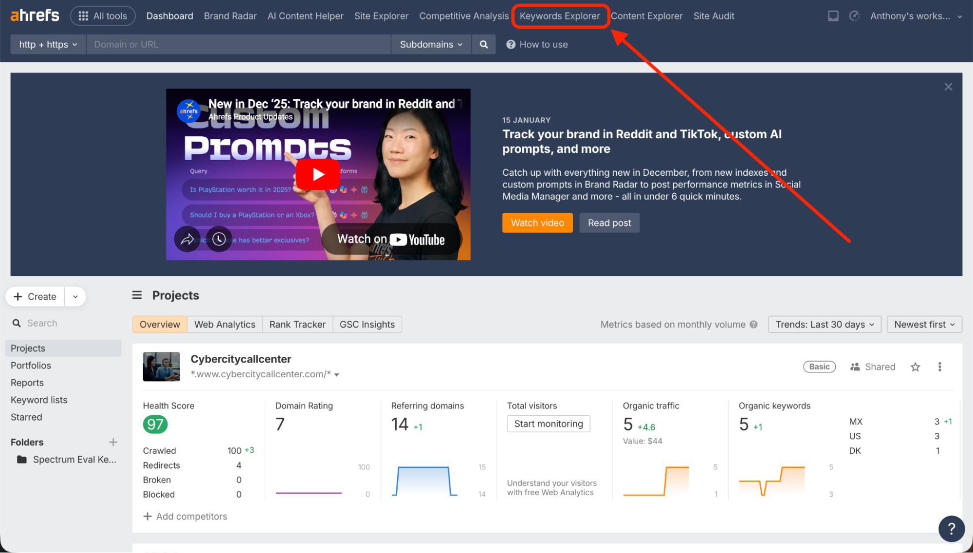Click the sidebar search icon
The image size is (973, 553).
pos(17,323)
